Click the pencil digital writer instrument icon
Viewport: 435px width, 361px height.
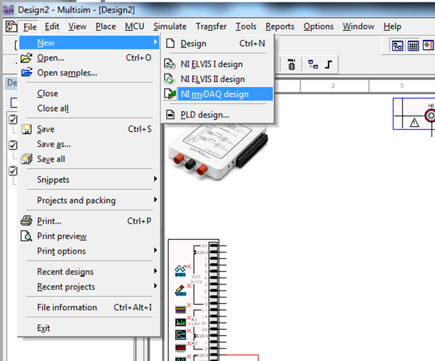180,290
